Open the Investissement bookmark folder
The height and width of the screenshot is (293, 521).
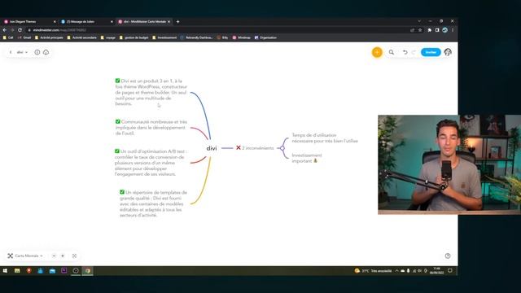point(164,37)
